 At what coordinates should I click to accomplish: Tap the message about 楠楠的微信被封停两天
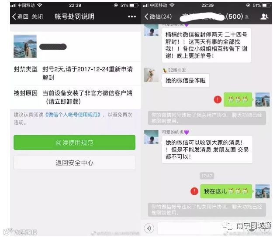click(x=207, y=45)
